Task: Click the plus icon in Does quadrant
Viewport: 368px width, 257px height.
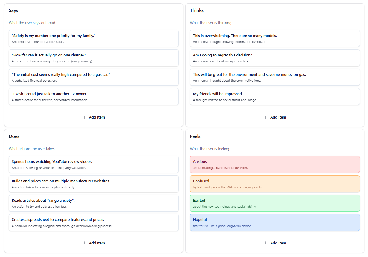Action: click(x=85, y=243)
